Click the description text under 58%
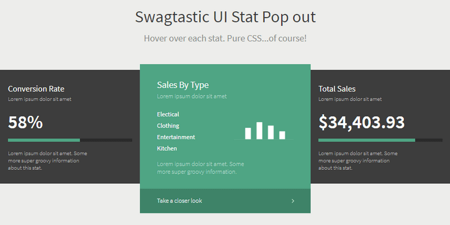The height and width of the screenshot is (225, 450). tap(48, 160)
